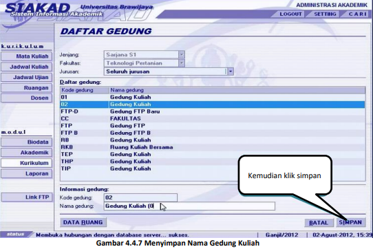Click SIMPAN to save building name
This screenshot has width=373, height=249.
350,222
